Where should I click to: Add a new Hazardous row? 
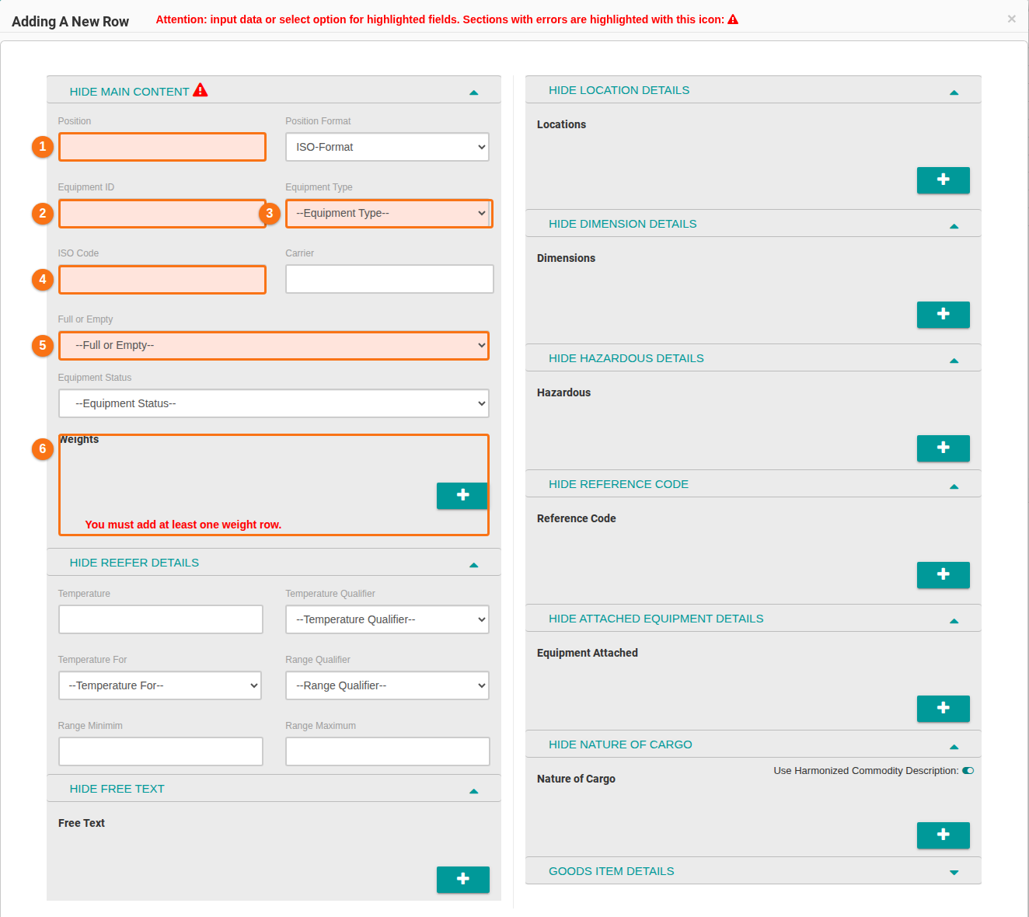(x=943, y=448)
